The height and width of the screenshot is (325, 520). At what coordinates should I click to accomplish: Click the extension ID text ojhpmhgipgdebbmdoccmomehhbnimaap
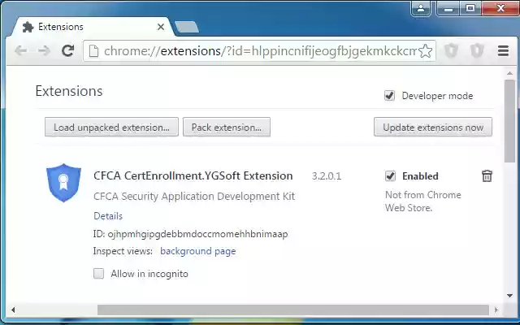[x=197, y=234]
